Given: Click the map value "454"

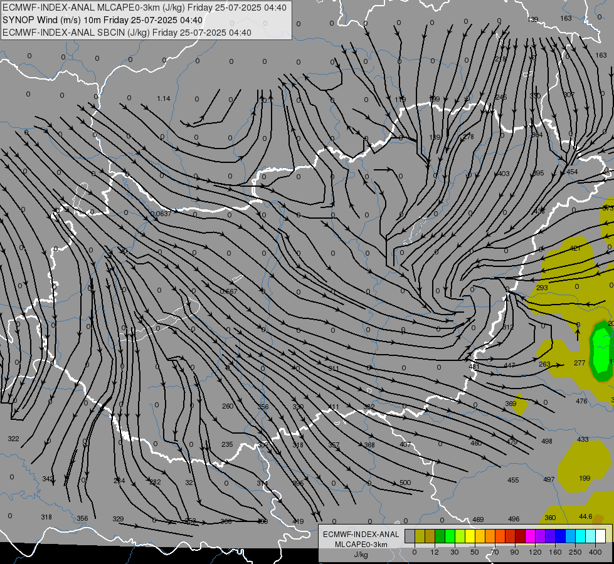Looking at the screenshot, I should pos(572,172).
